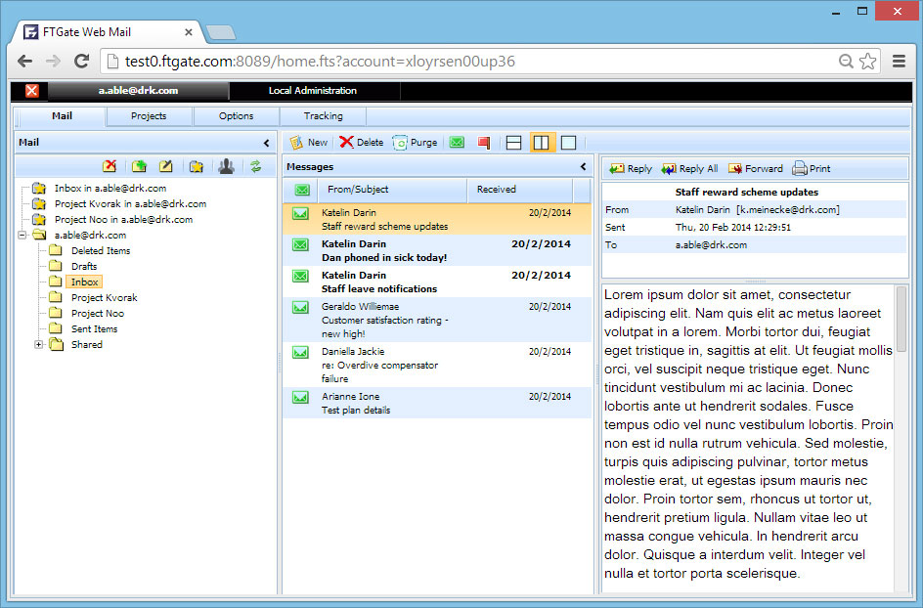This screenshot has height=608, width=923.
Task: Sort messages by From/Subject column header
Action: 393,190
